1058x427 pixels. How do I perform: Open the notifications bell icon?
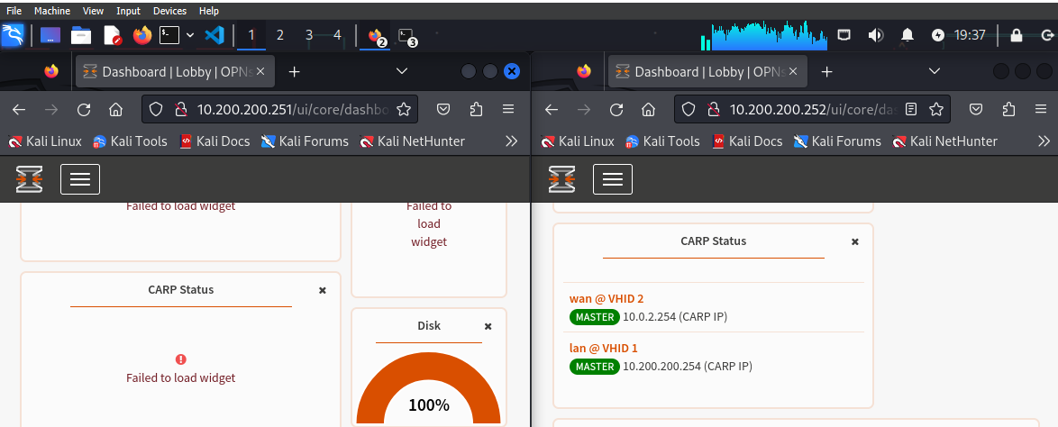[x=908, y=35]
